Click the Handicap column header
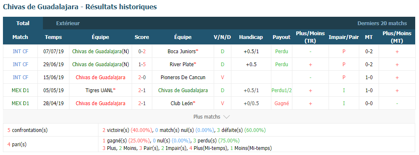This screenshot has width=419, height=155. tap(251, 37)
